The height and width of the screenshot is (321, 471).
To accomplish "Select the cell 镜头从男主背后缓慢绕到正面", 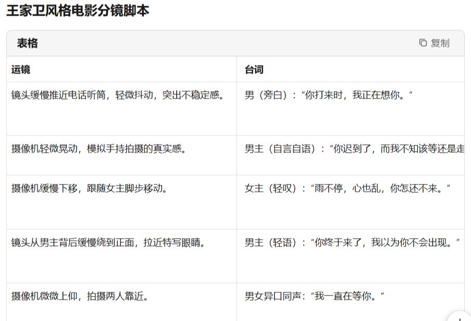I will tap(108, 242).
